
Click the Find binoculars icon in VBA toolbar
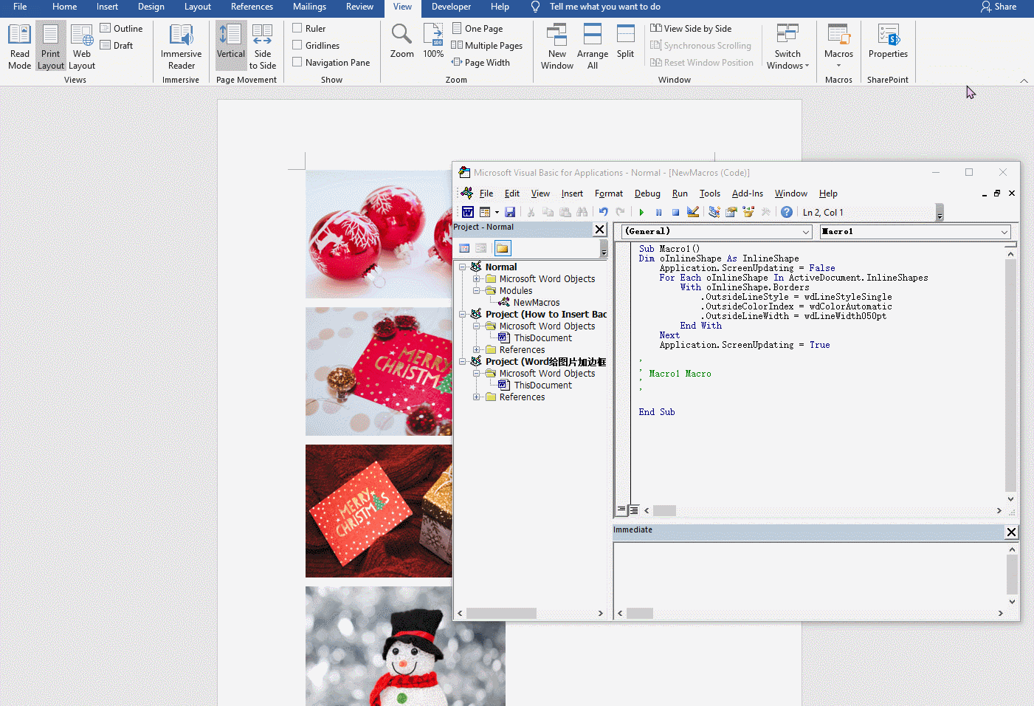pos(582,212)
